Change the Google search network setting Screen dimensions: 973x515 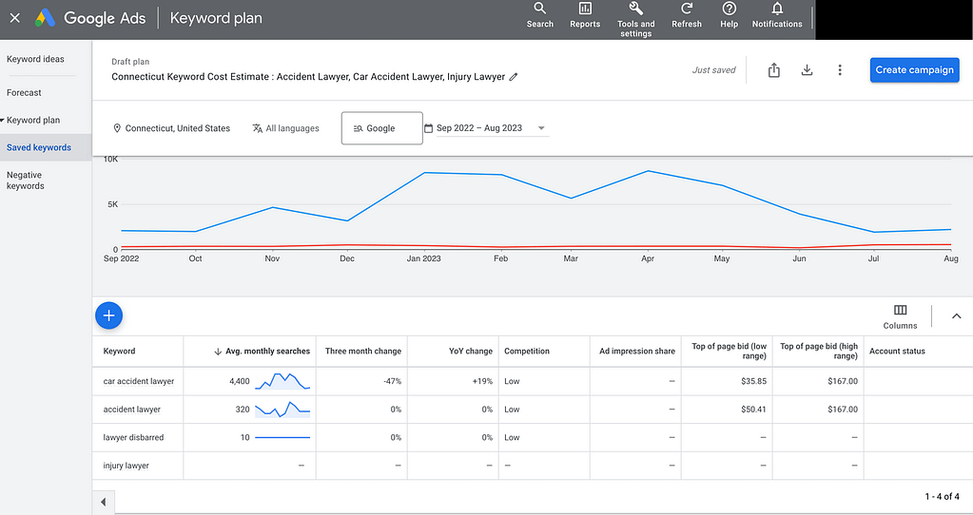[x=381, y=128]
